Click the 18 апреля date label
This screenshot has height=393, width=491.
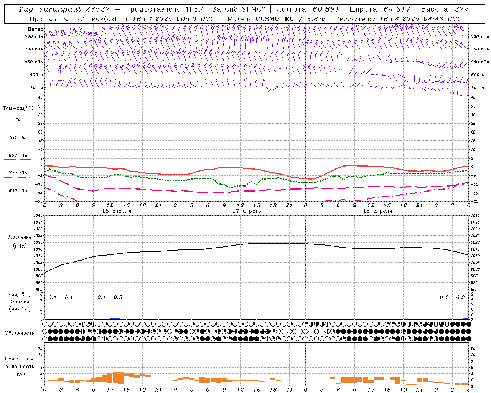click(x=377, y=211)
